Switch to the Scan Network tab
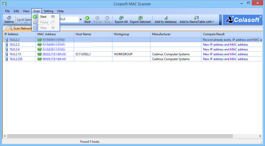Viewport: 265px width, 146px height. (20, 28)
